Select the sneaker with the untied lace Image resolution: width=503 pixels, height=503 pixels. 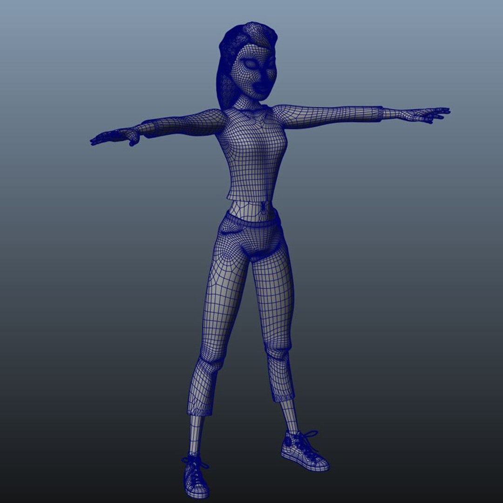pos(304,451)
